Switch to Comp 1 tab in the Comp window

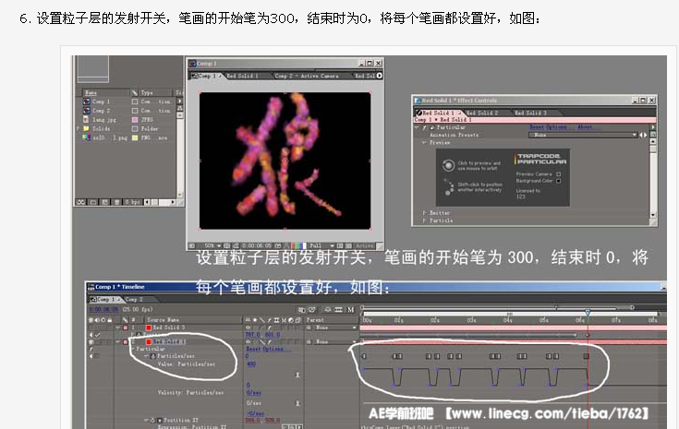pyautogui.click(x=206, y=76)
